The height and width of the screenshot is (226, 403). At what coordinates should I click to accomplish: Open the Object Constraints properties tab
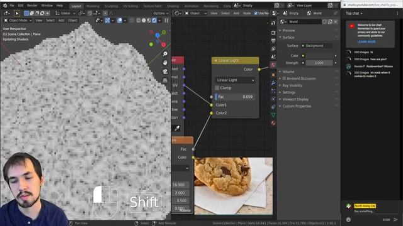pos(273,107)
